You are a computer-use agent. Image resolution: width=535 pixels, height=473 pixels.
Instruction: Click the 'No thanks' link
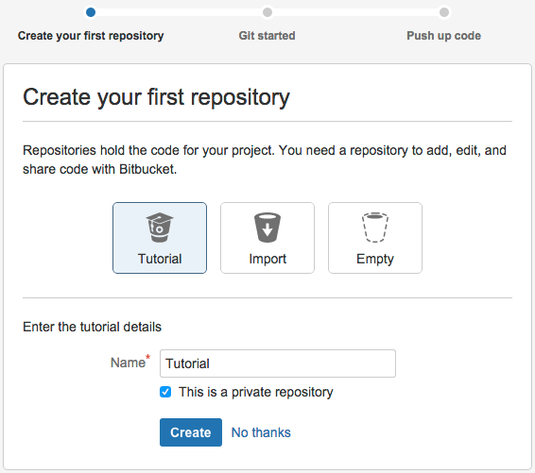[261, 432]
